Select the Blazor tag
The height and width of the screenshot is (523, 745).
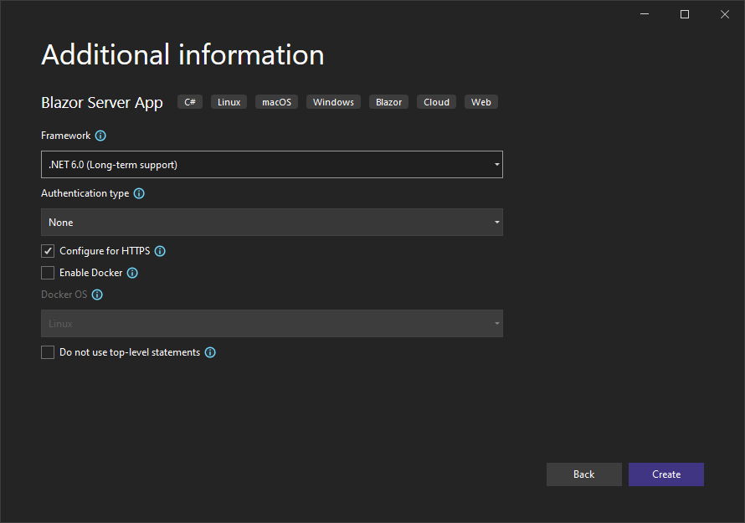[388, 102]
